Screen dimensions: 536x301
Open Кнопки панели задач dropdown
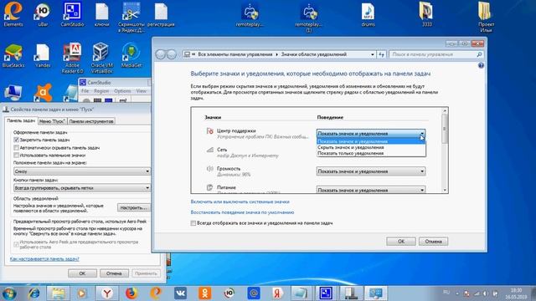[82, 188]
